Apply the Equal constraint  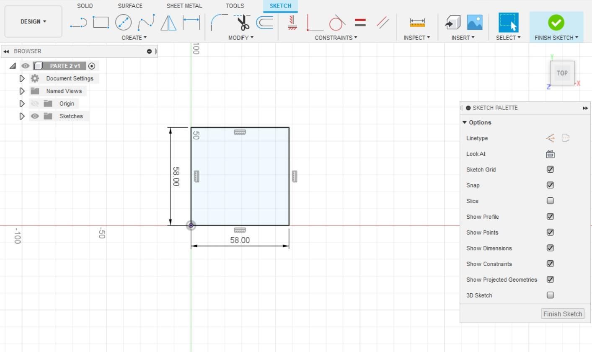click(360, 22)
